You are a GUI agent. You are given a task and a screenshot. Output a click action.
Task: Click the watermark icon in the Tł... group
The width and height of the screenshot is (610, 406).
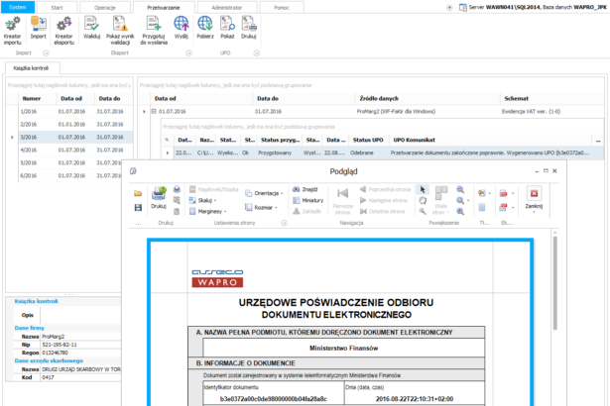(x=482, y=208)
